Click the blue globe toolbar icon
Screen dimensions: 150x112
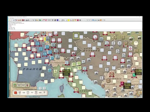pos(93,20)
